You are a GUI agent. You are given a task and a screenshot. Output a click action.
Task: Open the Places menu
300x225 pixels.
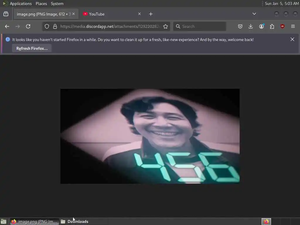pos(41,4)
